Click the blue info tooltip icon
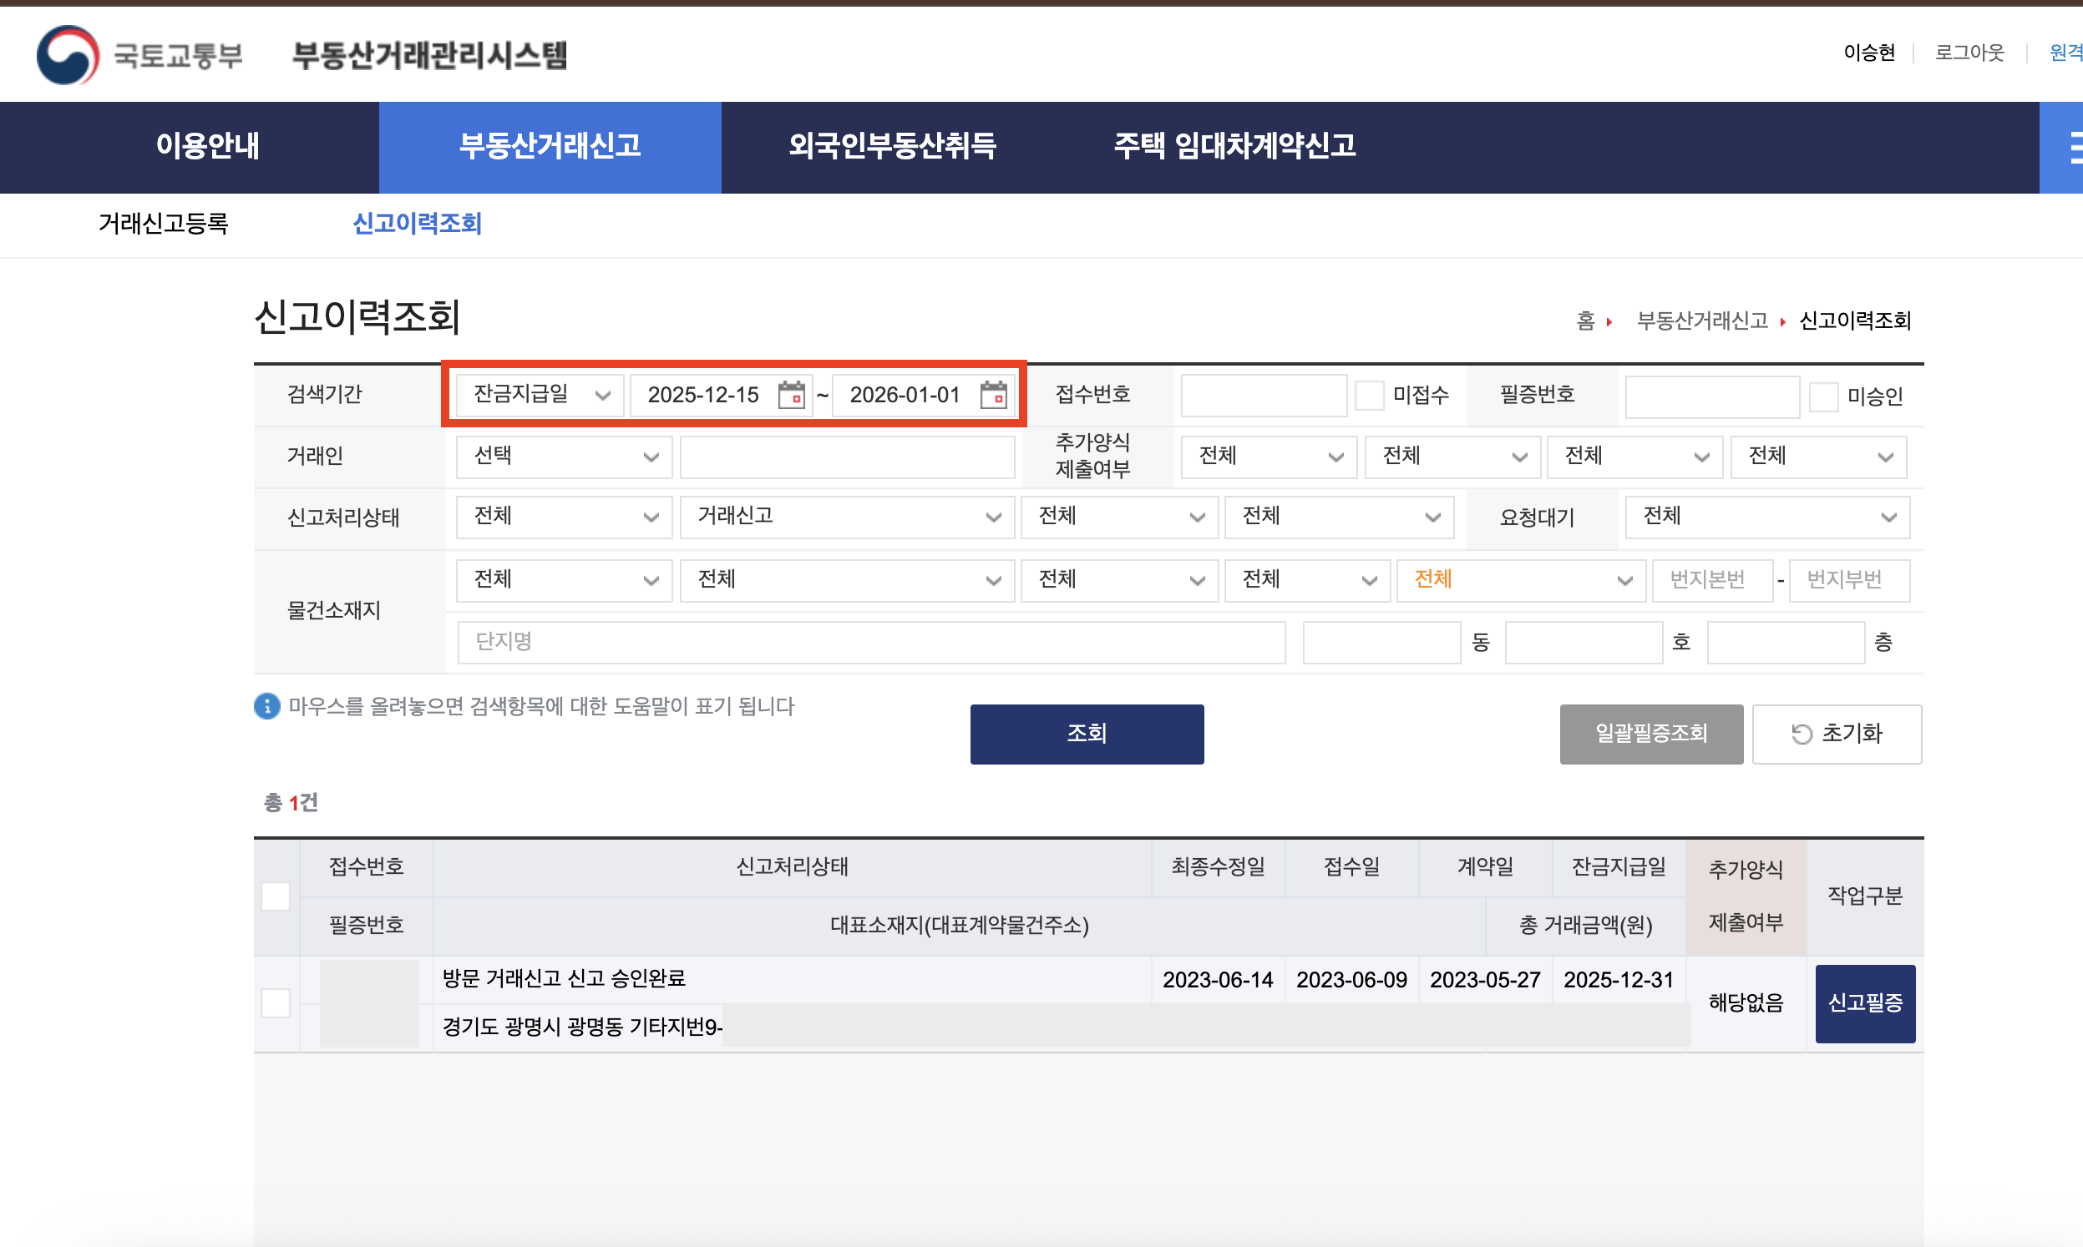Screen dimensions: 2083x1247 (x=266, y=706)
